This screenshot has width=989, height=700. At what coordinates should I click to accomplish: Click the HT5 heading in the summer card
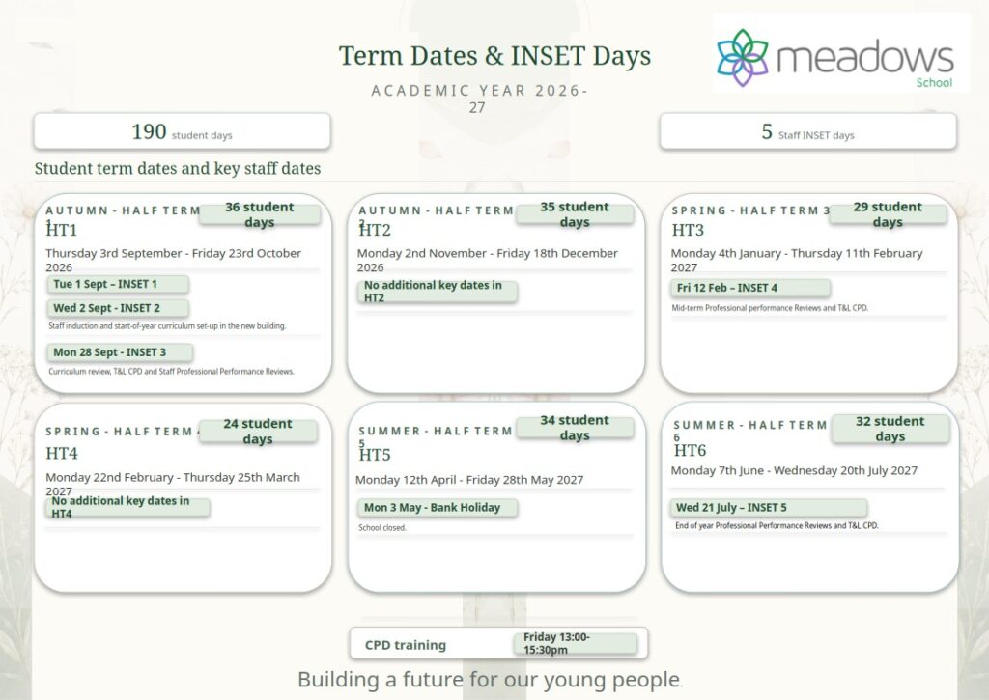[x=376, y=455]
